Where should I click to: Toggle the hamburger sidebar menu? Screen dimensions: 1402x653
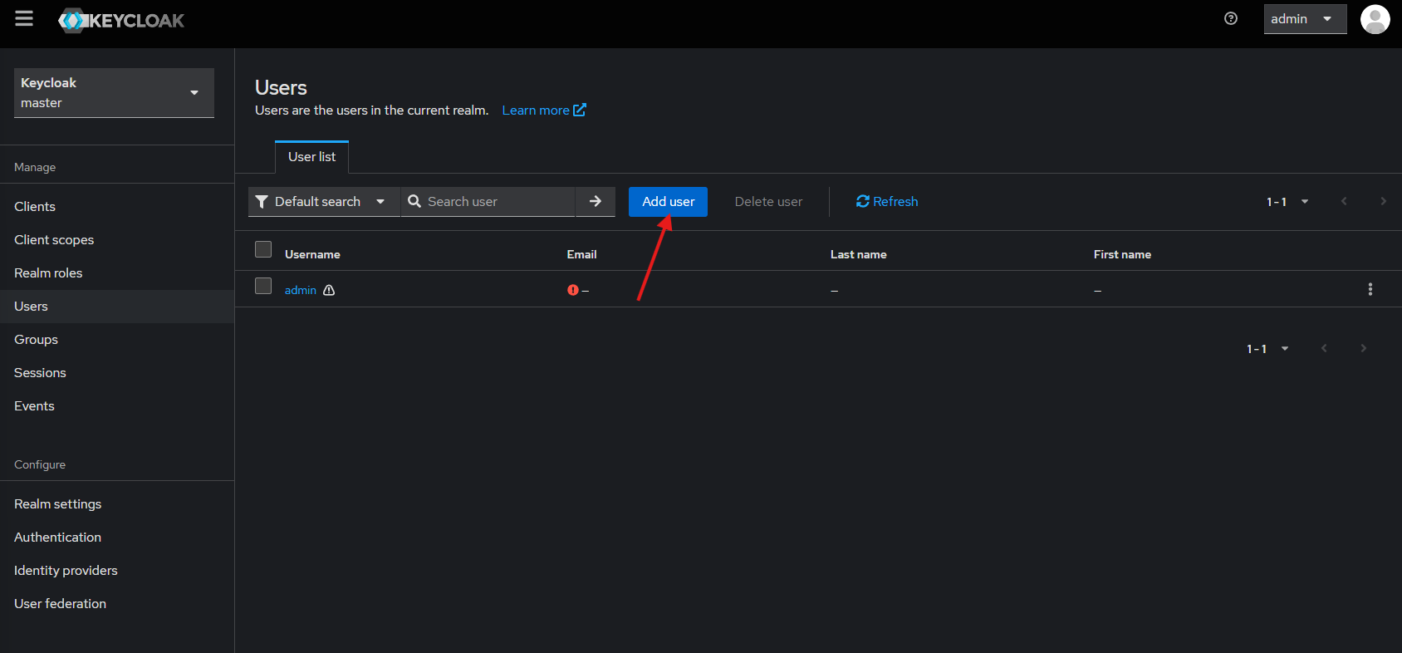click(24, 18)
